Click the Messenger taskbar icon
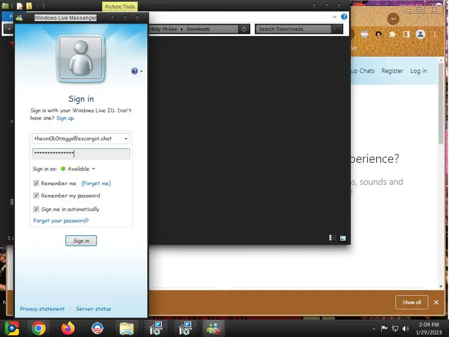The image size is (449, 337). click(x=214, y=329)
